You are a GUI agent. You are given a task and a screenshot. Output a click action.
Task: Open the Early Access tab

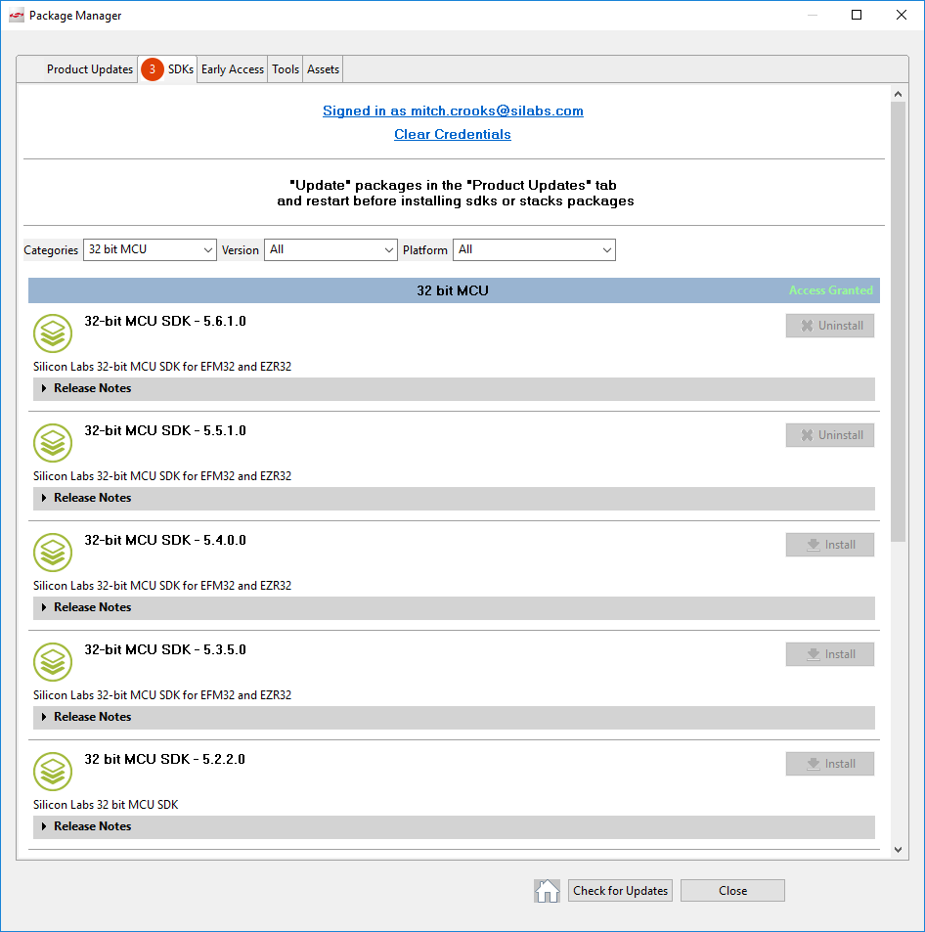point(233,69)
